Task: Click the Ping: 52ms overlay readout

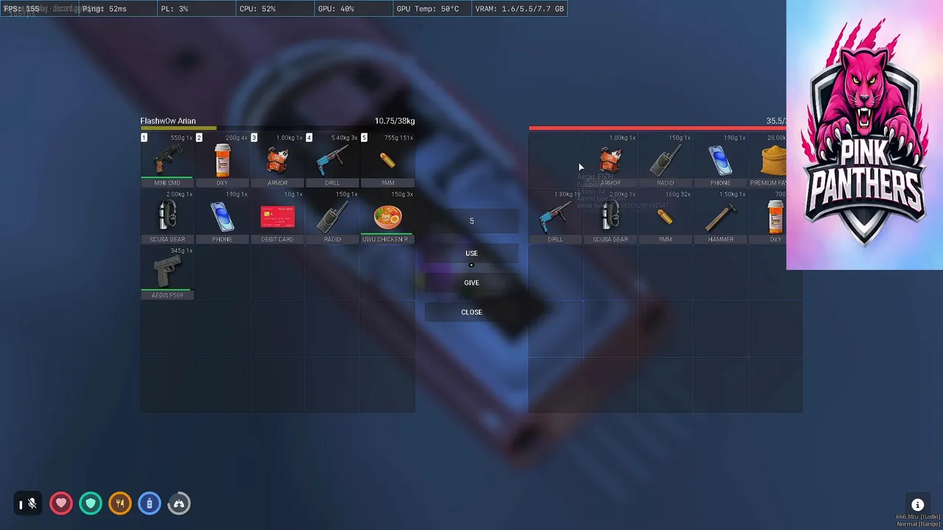Action: click(x=105, y=9)
